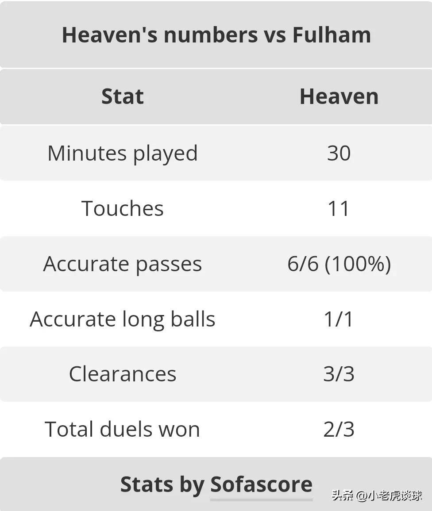Click the Minutes played value 30
The height and width of the screenshot is (511, 432).
tap(339, 153)
